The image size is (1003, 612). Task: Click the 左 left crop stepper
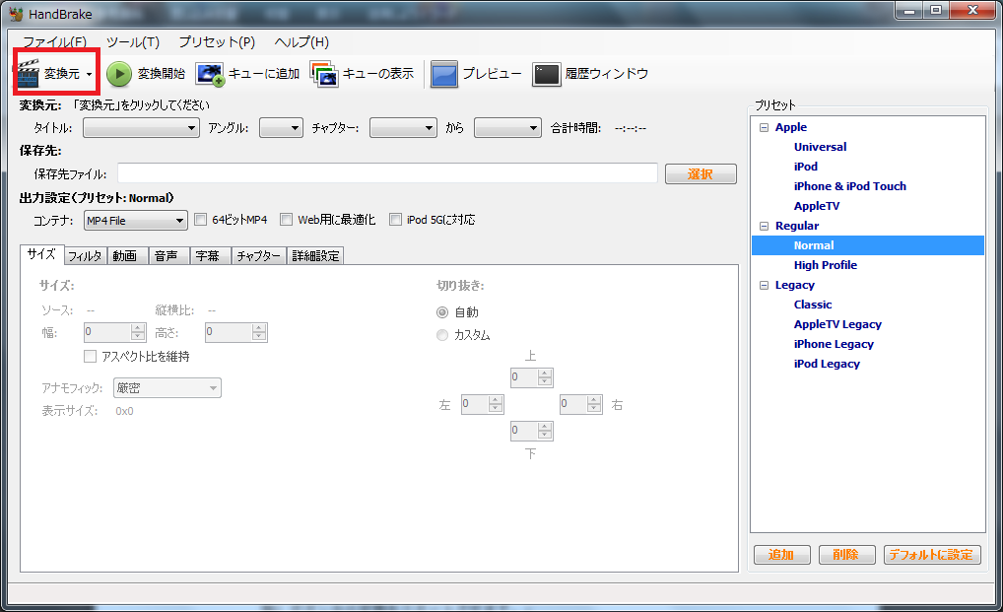point(483,404)
